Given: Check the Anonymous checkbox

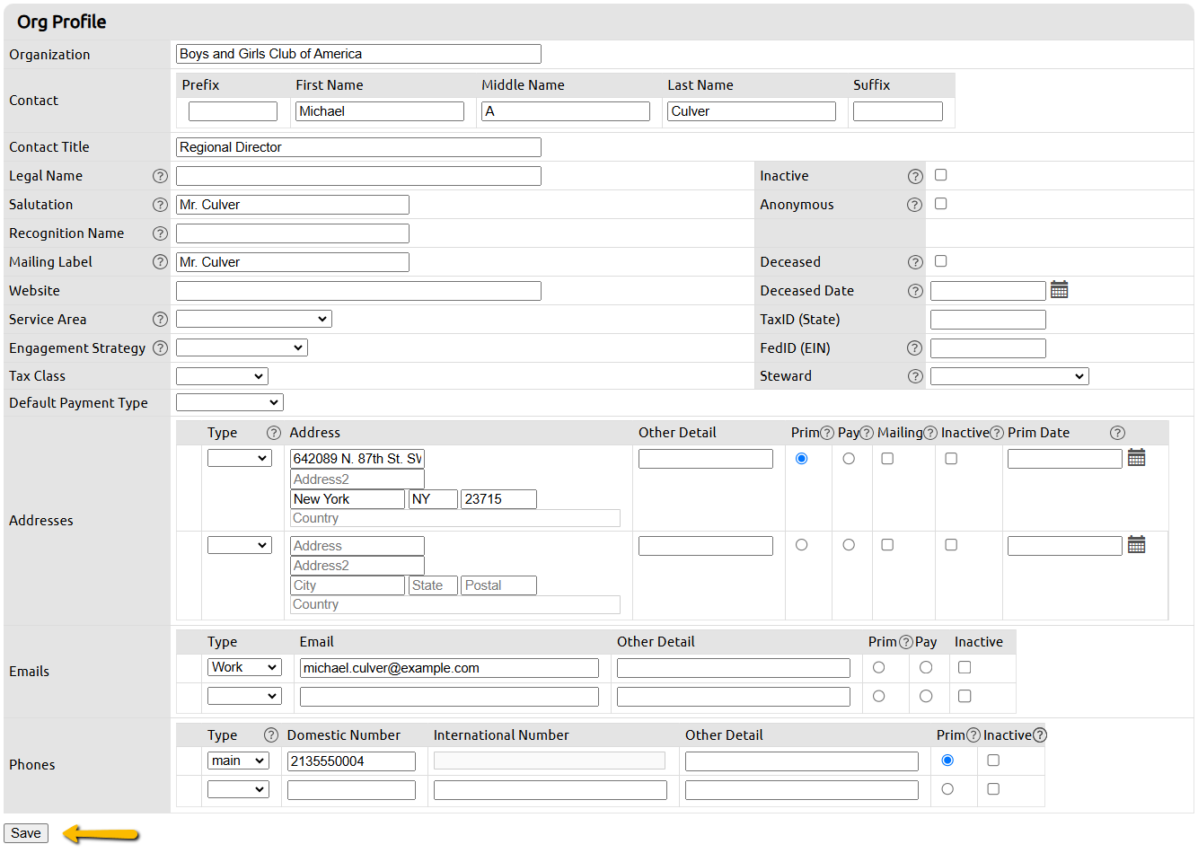Looking at the screenshot, I should click(x=941, y=204).
